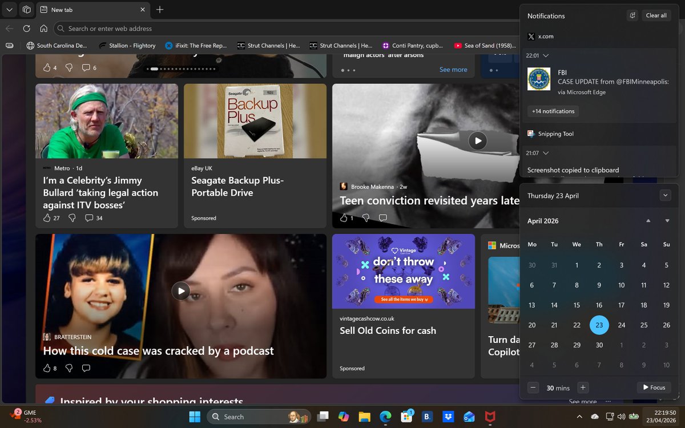Screen dimensions: 685x428
Task: Open Dropbox from the taskbar
Action: 448,417
